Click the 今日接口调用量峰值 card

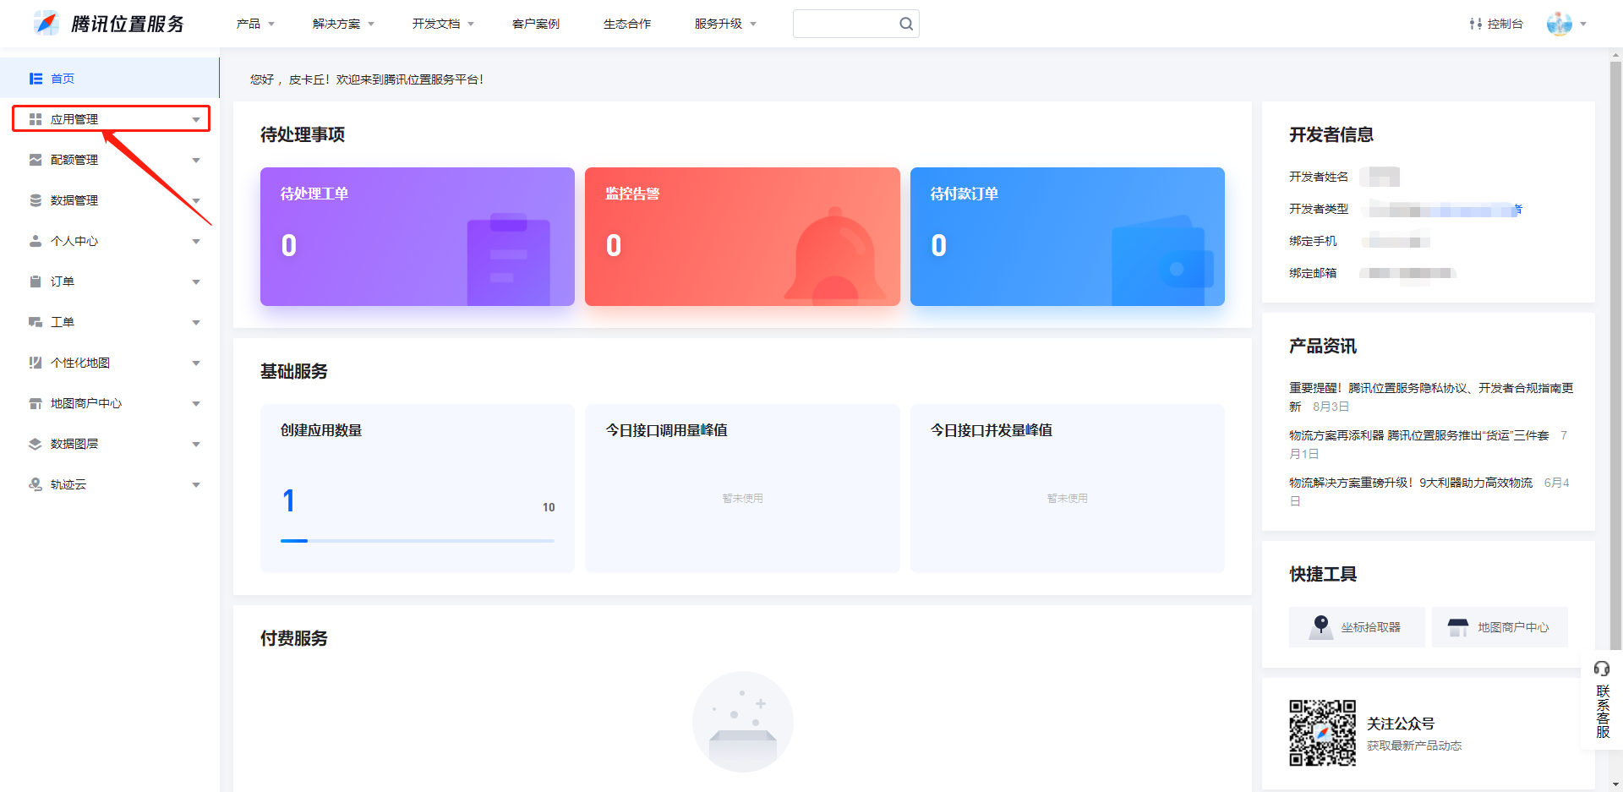click(x=742, y=489)
